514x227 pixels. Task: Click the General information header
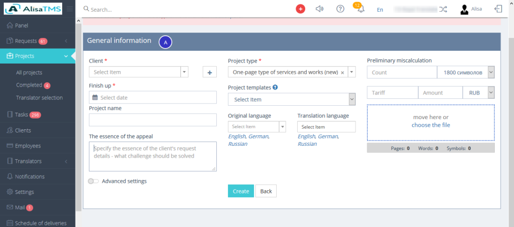point(292,42)
